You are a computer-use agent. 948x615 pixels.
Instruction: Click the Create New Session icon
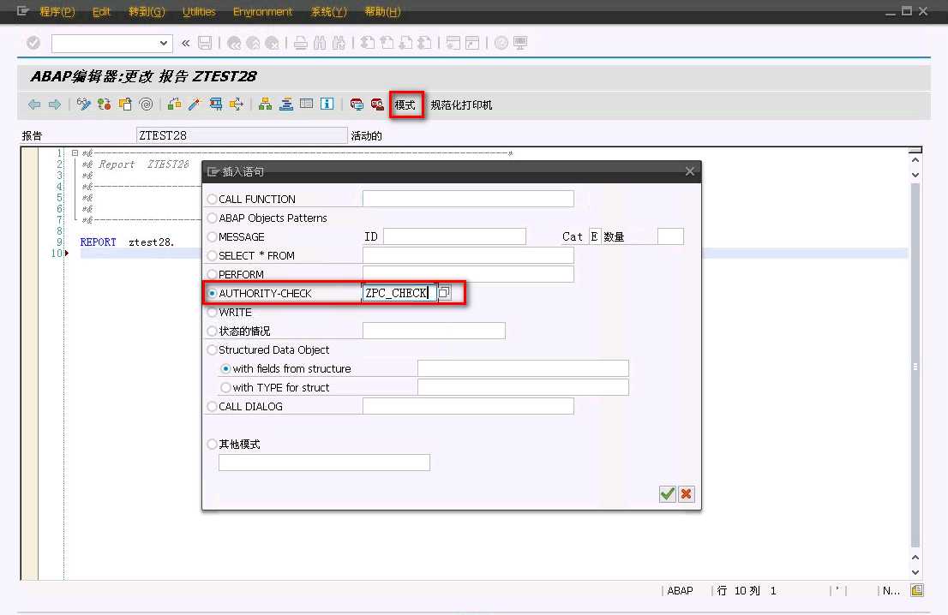click(x=453, y=43)
